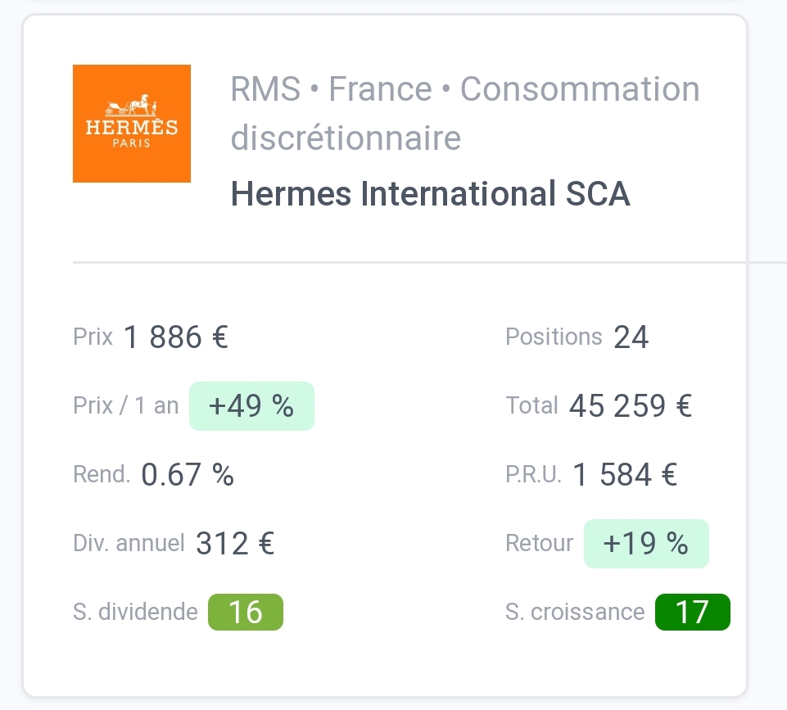Click the Prix / 1 an label
Viewport: 787px width, 710px height.
point(126,405)
